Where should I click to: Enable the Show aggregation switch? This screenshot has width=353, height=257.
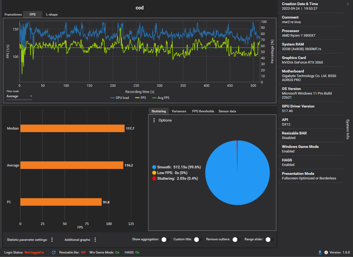point(165,239)
